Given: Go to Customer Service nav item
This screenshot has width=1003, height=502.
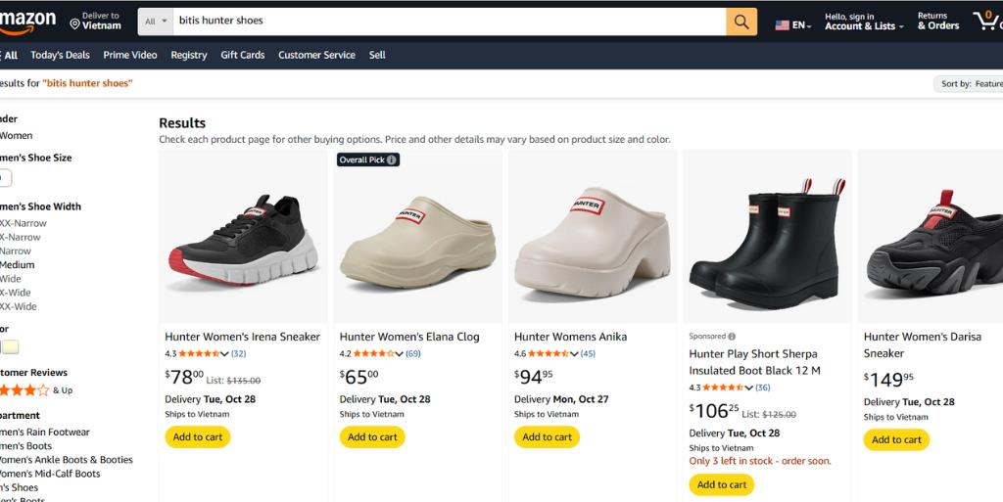Looking at the screenshot, I should pyautogui.click(x=316, y=55).
